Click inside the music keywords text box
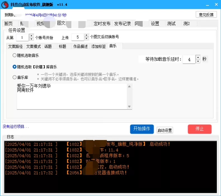The height and width of the screenshot is (196, 221). click(x=72, y=96)
